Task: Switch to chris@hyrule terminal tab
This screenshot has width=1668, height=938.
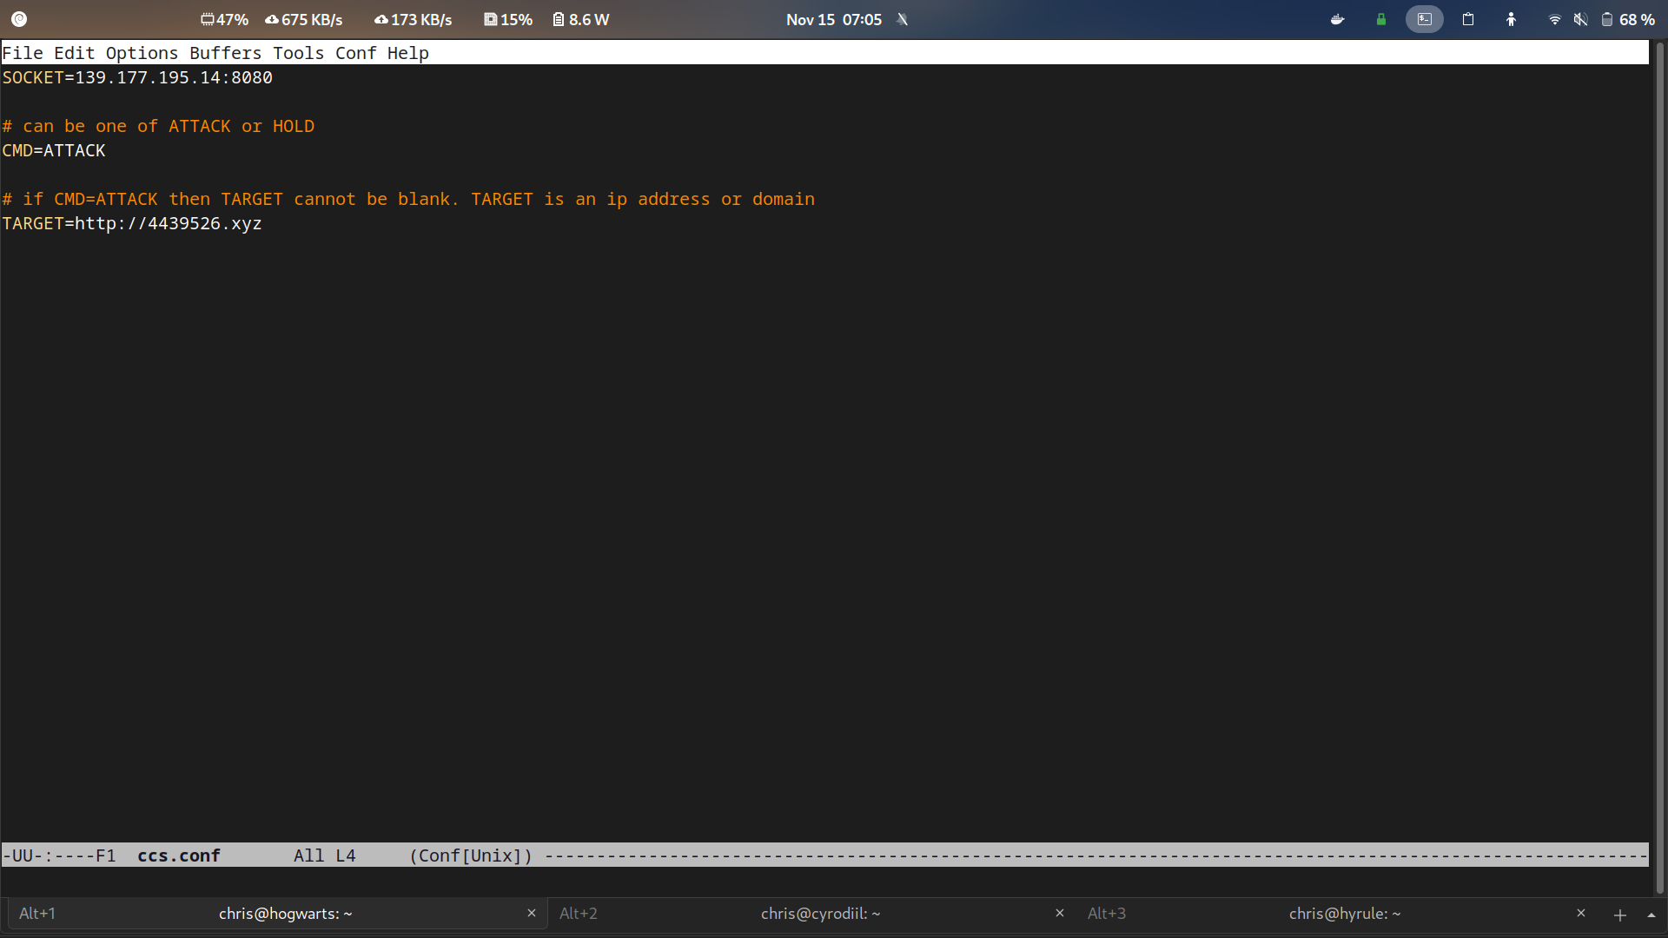Action: click(x=1344, y=914)
